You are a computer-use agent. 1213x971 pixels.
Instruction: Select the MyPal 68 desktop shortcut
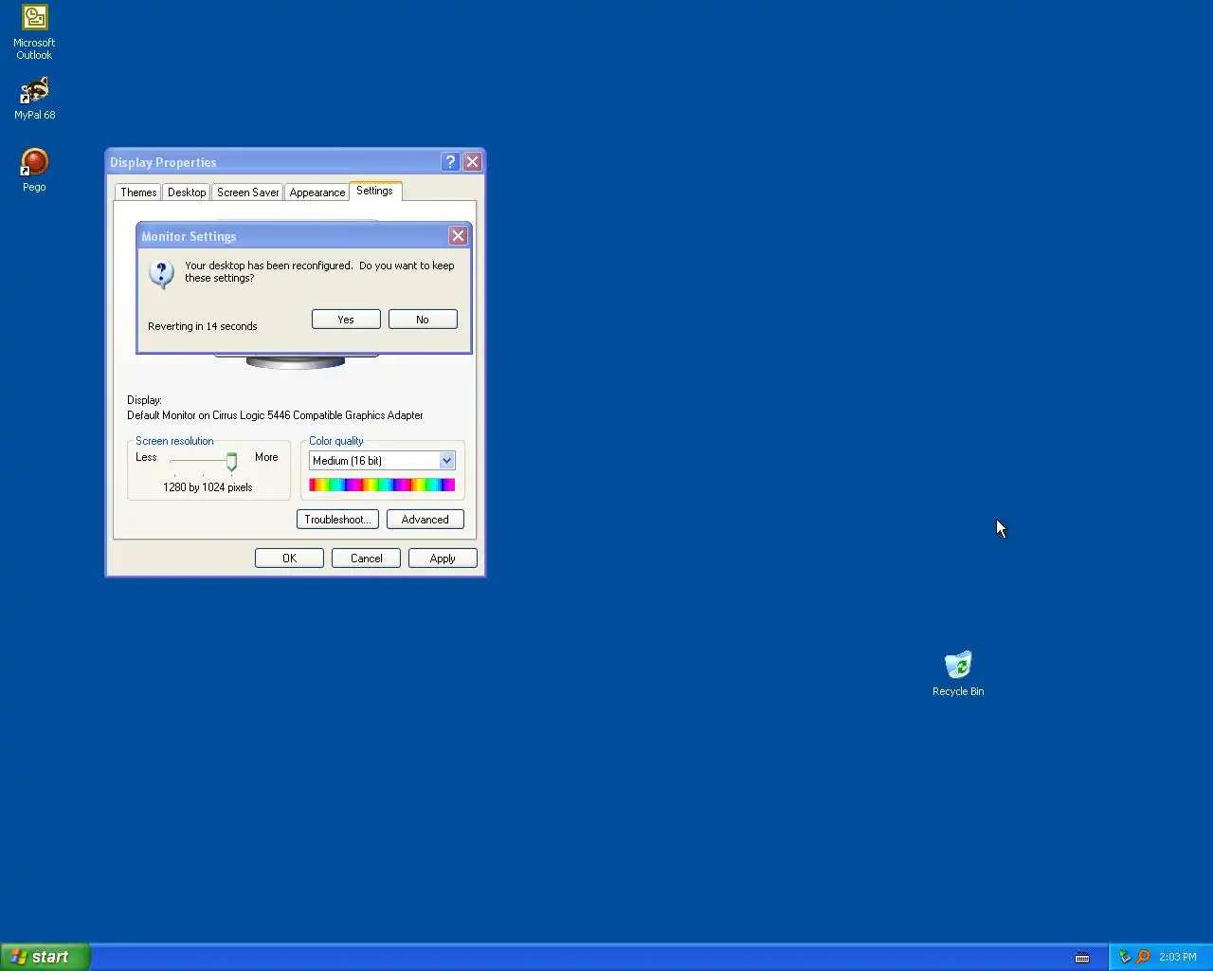pyautogui.click(x=34, y=99)
